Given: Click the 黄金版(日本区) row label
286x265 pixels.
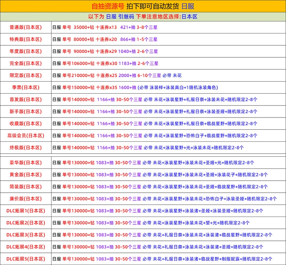Looking at the screenshot, I should 25,175.
